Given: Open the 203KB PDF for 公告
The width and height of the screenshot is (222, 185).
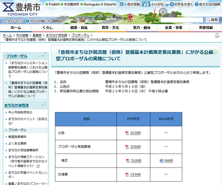Looking at the screenshot, I should 135,133.
